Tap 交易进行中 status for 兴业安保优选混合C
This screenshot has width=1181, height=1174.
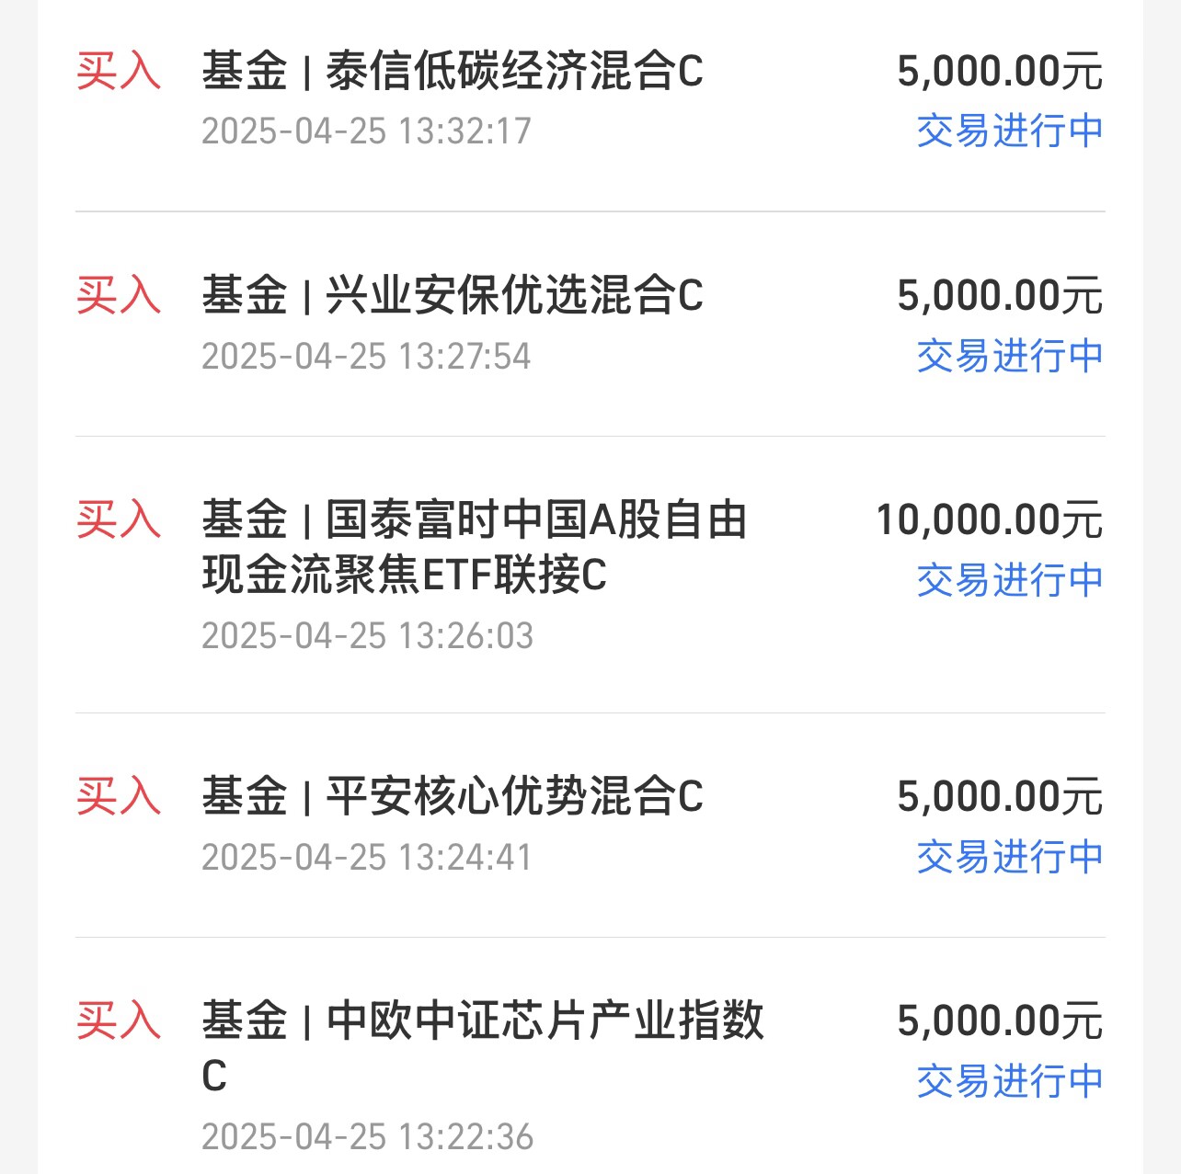pos(1010,356)
